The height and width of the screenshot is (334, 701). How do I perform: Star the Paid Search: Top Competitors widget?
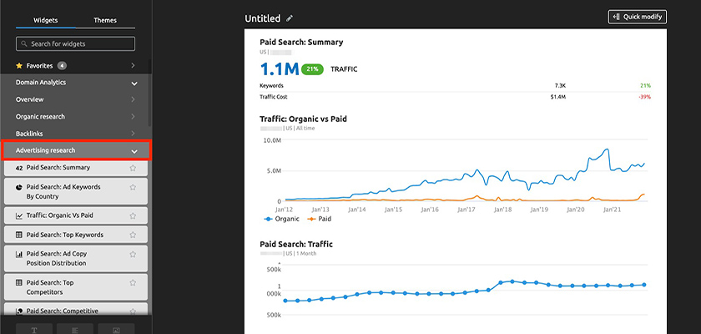[x=133, y=284]
